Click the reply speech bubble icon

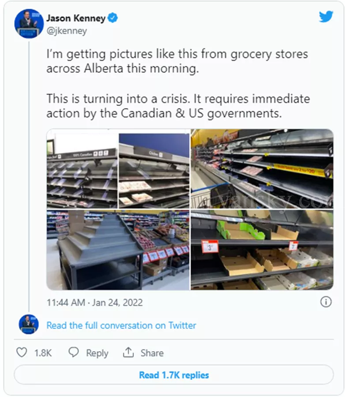point(73,353)
